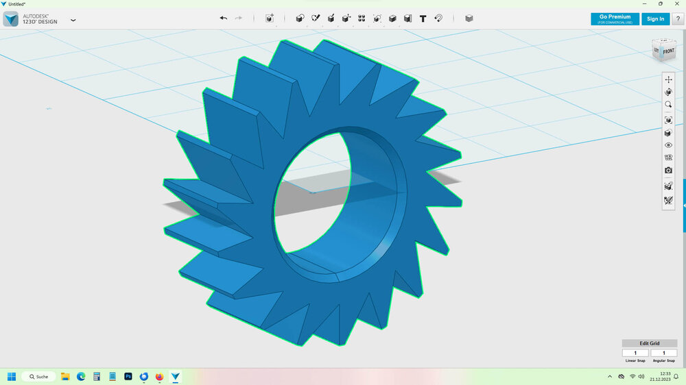
Task: Select the Snap magnet tool
Action: coord(438,18)
